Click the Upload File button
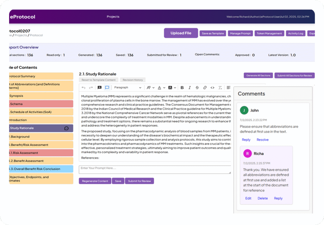Screen dimensions: 324x225 click(x=181, y=33)
